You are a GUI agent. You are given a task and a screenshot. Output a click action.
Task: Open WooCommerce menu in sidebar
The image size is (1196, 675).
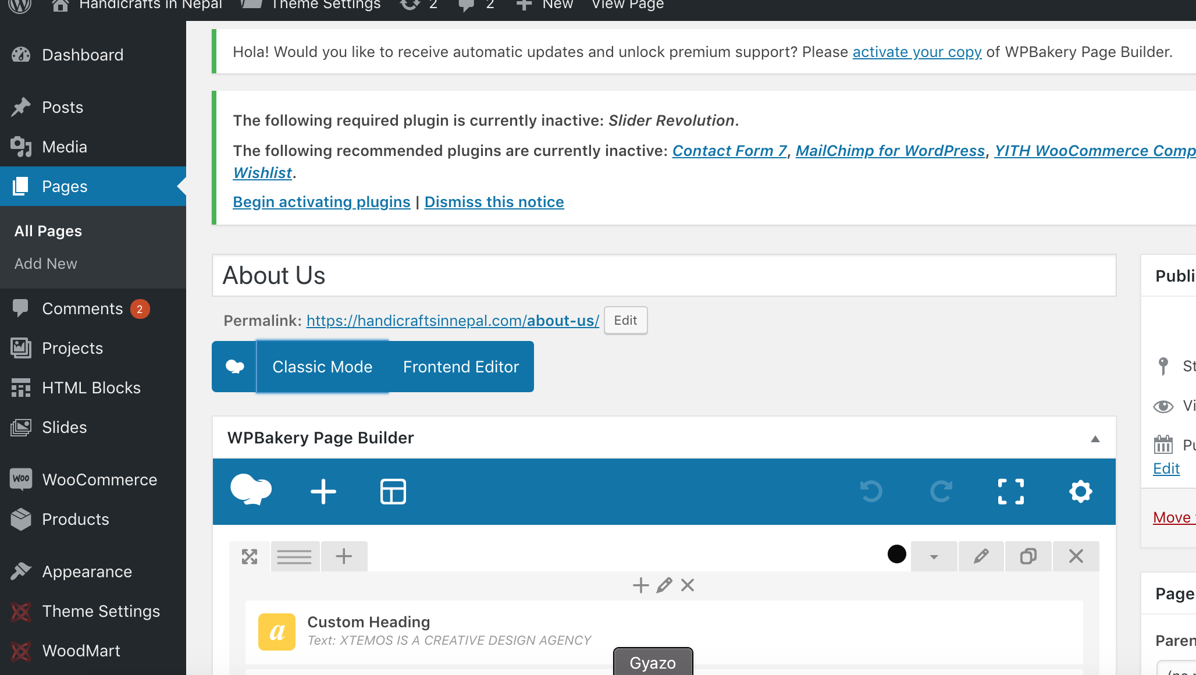[x=99, y=479]
